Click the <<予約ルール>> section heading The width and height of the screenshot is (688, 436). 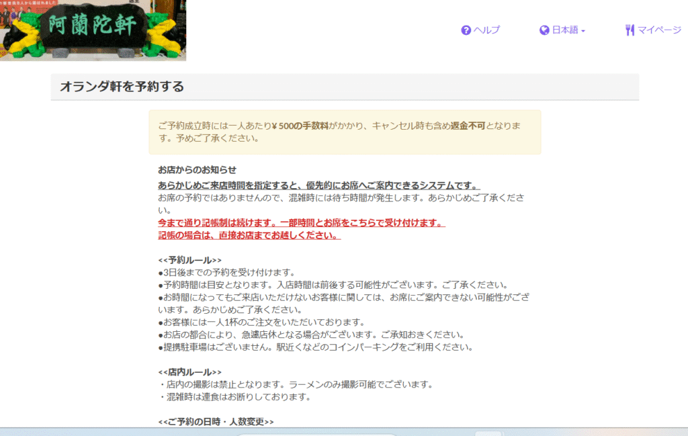[189, 260]
